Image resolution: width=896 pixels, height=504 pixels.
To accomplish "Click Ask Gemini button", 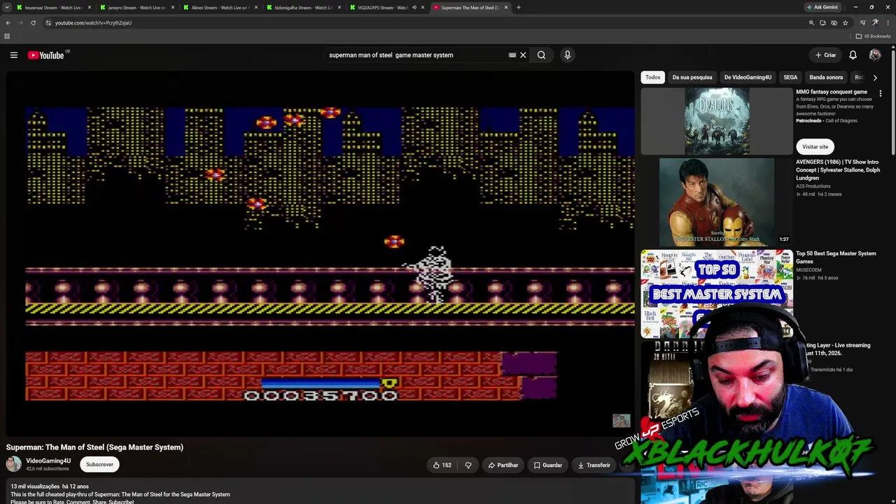I will (822, 7).
